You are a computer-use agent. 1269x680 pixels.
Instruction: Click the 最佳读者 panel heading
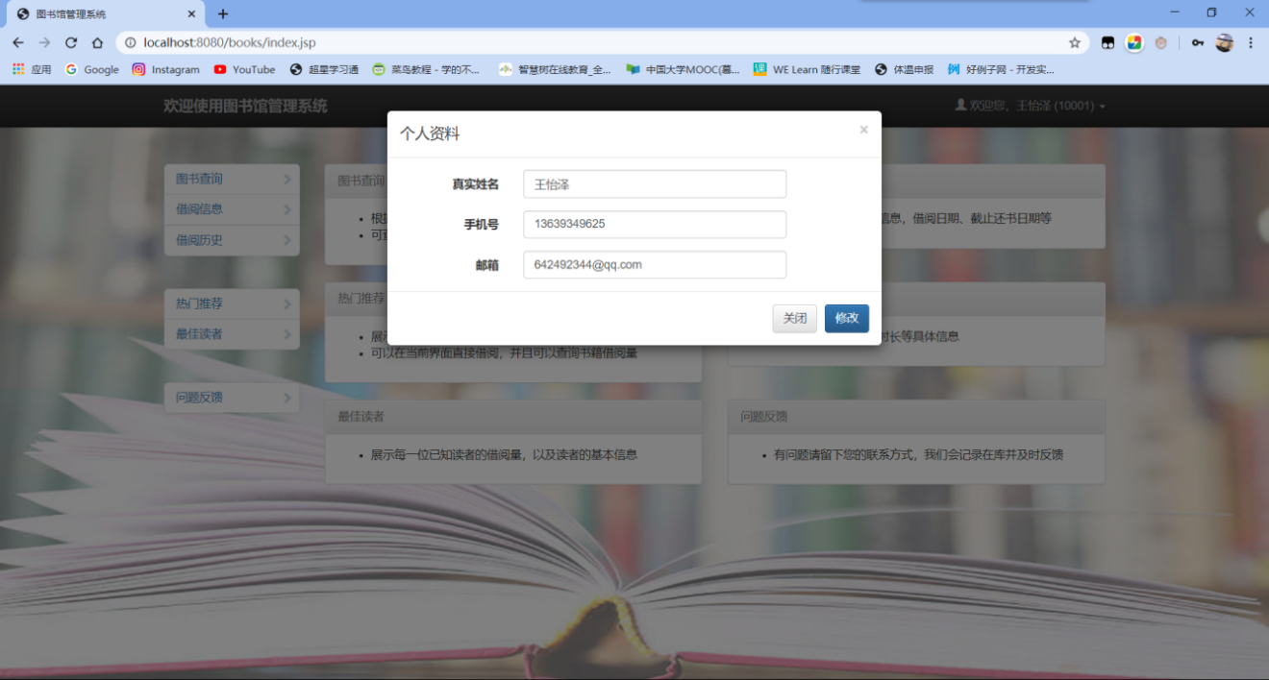[x=513, y=417]
